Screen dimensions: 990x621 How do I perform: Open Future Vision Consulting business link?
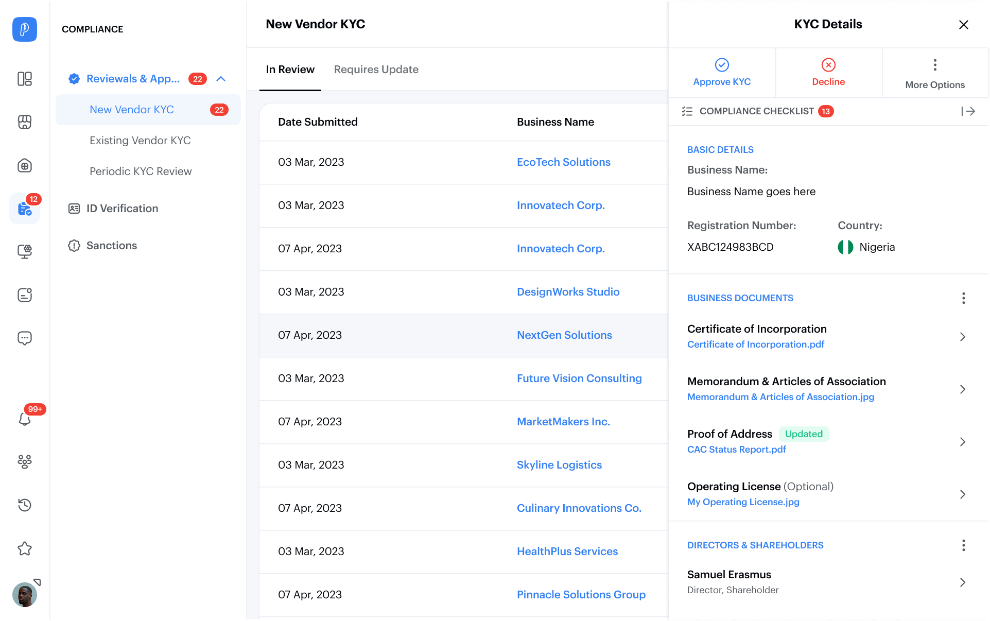[579, 378]
